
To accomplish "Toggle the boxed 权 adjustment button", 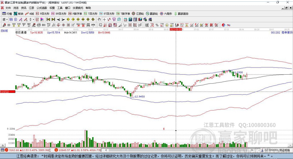I will (37, 20).
